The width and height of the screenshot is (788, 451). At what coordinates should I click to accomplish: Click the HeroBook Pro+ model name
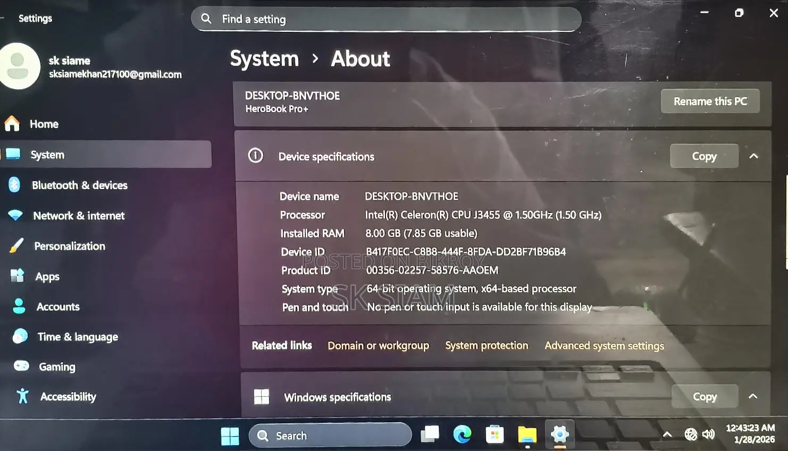(276, 109)
